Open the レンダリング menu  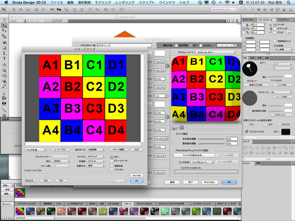125,2
